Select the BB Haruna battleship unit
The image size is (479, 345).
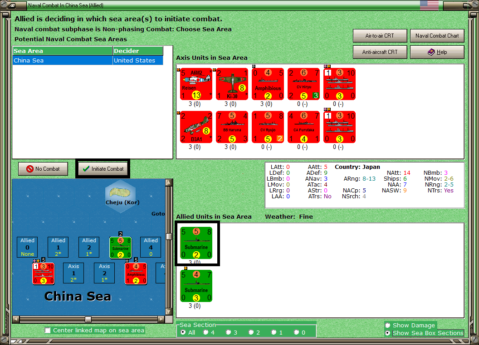(232, 127)
